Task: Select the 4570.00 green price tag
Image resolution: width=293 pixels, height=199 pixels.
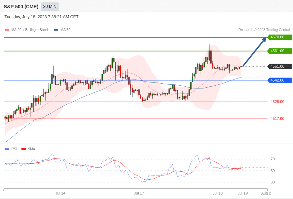Action: tap(280, 37)
